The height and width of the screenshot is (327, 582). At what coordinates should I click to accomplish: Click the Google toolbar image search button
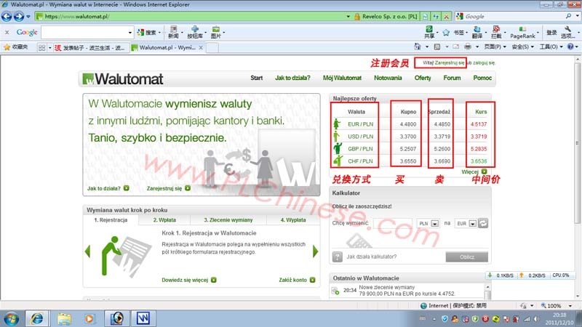click(216, 32)
